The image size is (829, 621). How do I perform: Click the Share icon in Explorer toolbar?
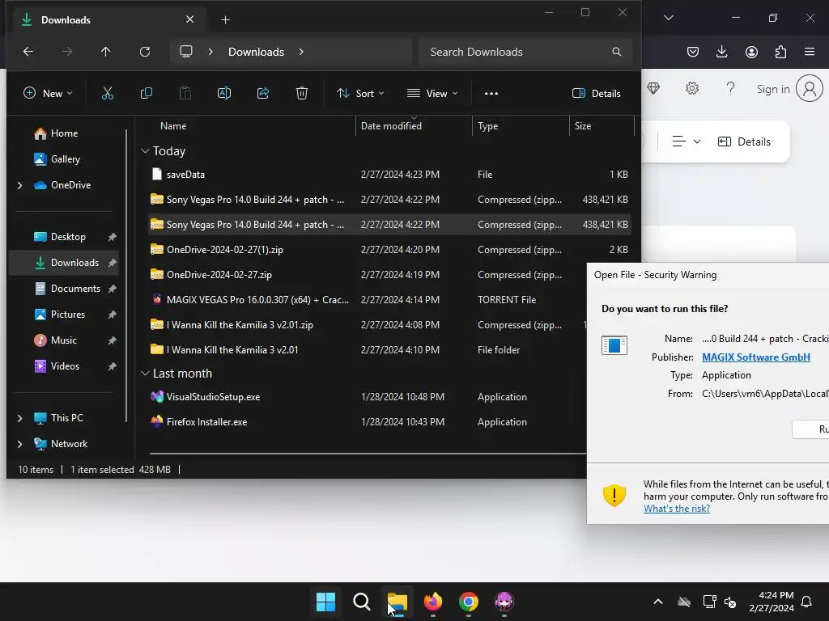pyautogui.click(x=263, y=94)
